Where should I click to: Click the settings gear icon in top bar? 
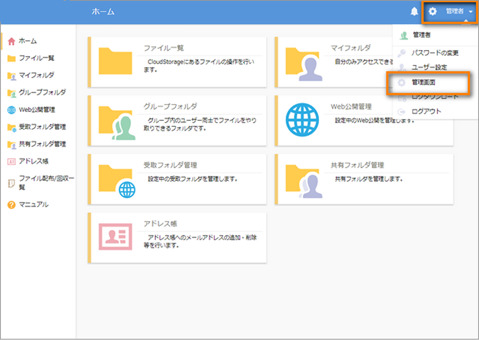[x=432, y=12]
